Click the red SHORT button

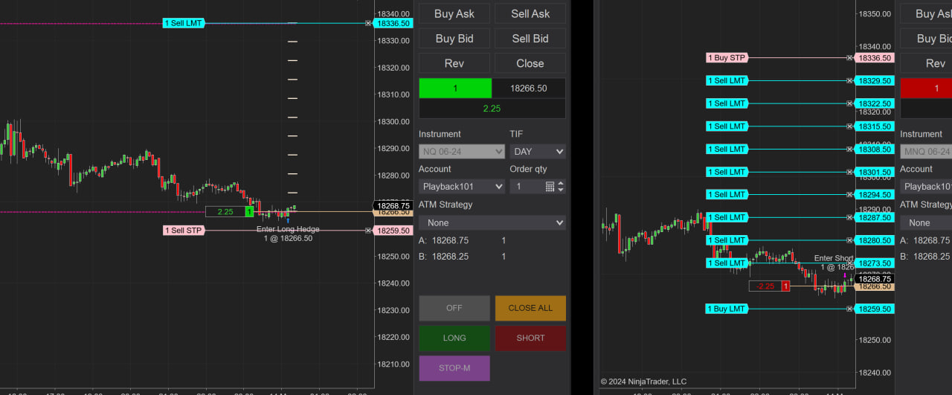[x=530, y=338]
